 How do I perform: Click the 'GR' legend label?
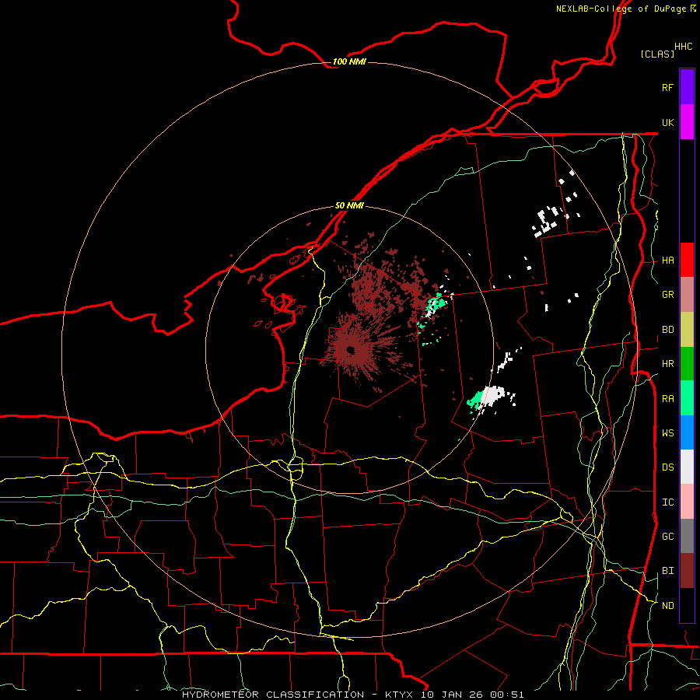coord(667,295)
